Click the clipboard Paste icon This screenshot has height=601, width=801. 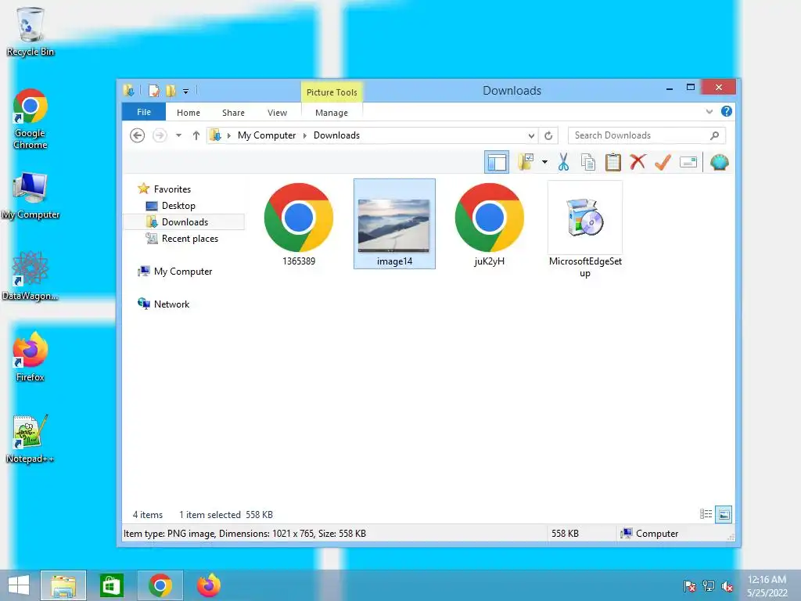pyautogui.click(x=613, y=162)
